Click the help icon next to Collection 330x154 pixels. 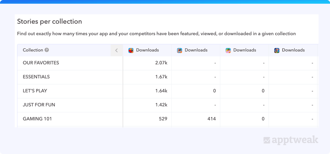click(47, 50)
